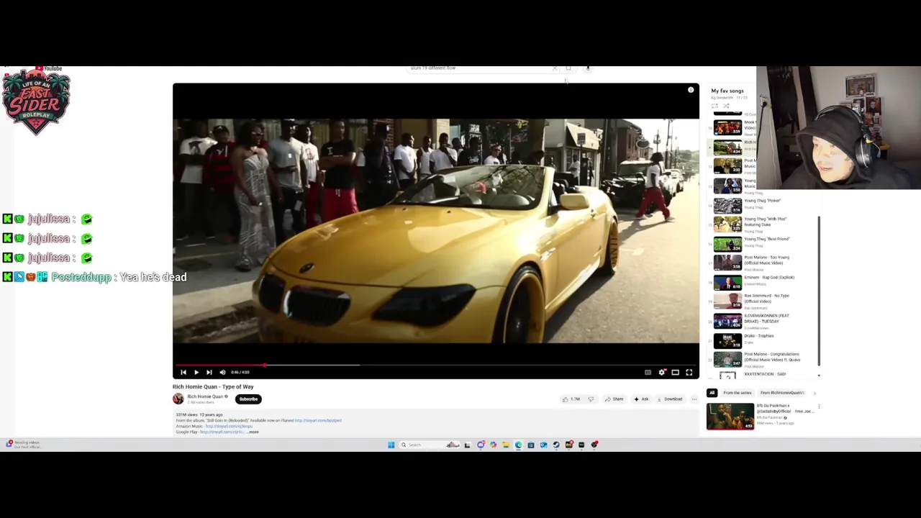Play the Rich Homie Quan video
The image size is (921, 518).
click(196, 372)
